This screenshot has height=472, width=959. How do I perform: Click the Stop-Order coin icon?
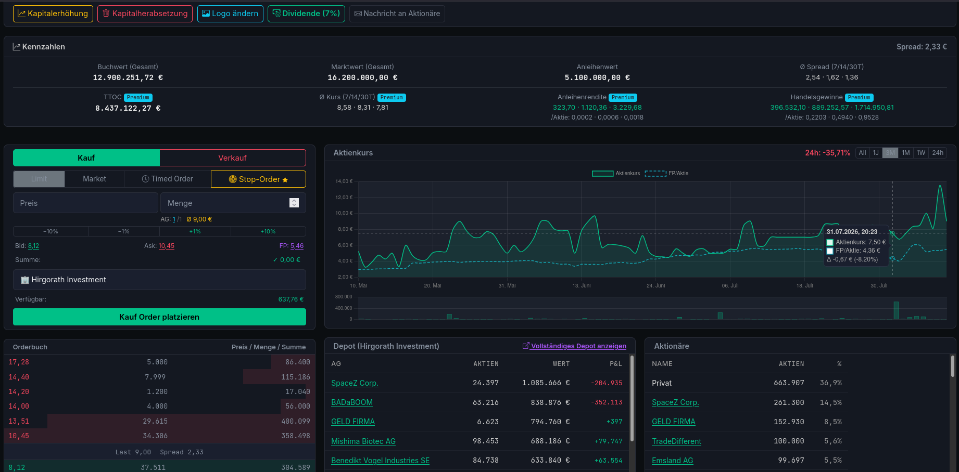tap(233, 179)
